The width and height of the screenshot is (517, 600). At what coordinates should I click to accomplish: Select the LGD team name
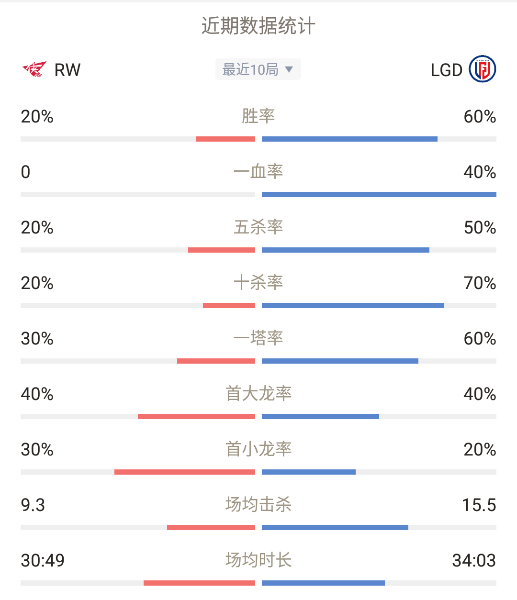[x=446, y=70]
